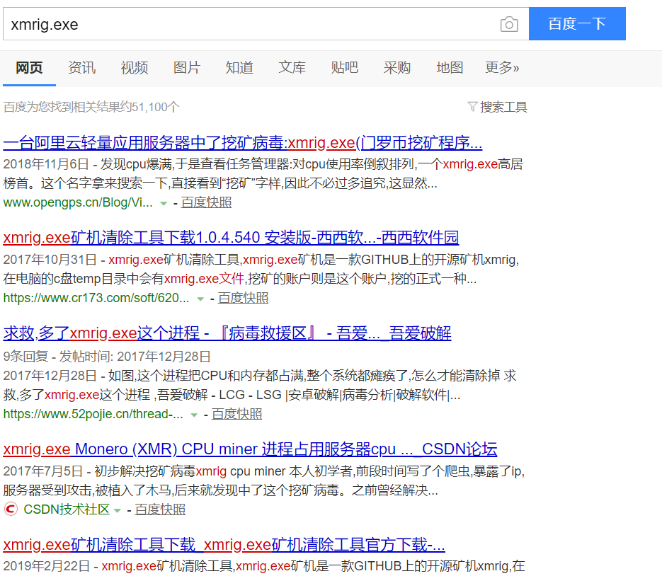Open the 图片 tab
The image size is (662, 576).
[x=187, y=68]
